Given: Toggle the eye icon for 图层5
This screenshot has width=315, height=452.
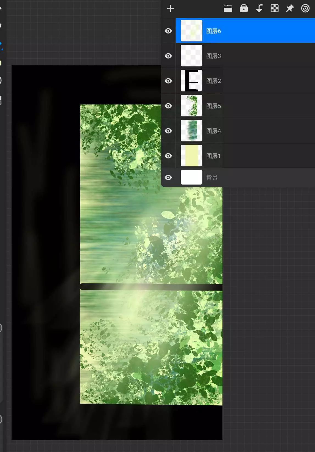Looking at the screenshot, I should click(x=168, y=106).
